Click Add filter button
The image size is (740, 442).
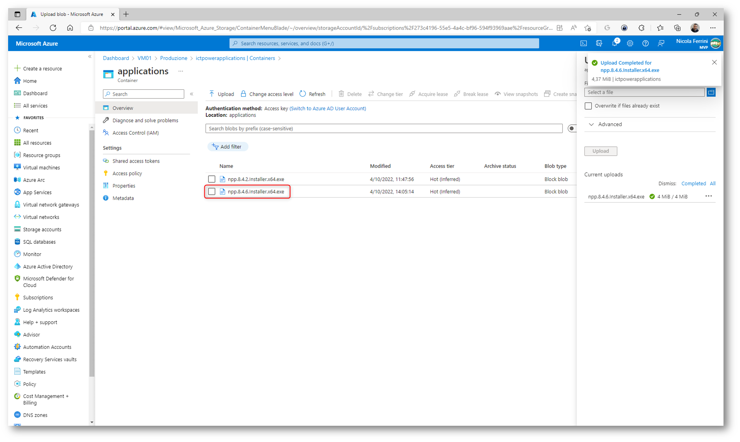click(x=227, y=146)
